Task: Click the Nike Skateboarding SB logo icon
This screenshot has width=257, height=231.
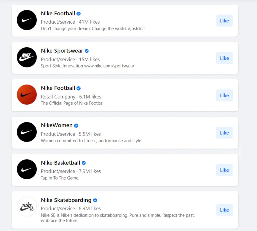Action: coord(27,206)
